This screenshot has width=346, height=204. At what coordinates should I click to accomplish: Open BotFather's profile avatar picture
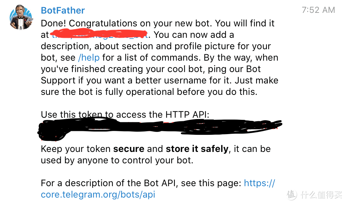coord(21,17)
